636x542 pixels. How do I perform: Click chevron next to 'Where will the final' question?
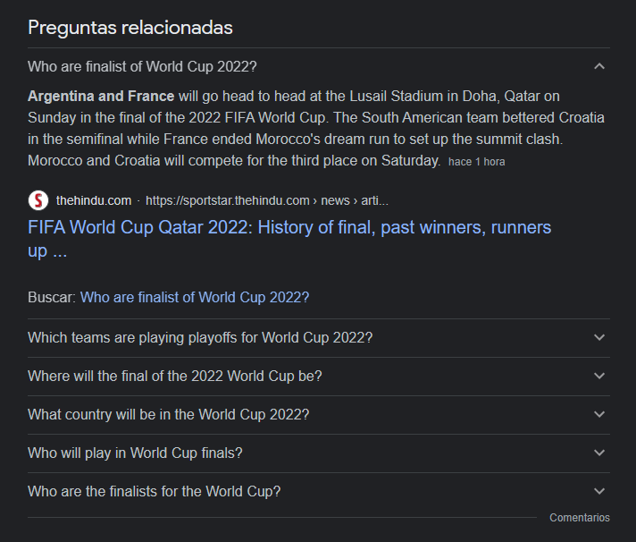(599, 376)
